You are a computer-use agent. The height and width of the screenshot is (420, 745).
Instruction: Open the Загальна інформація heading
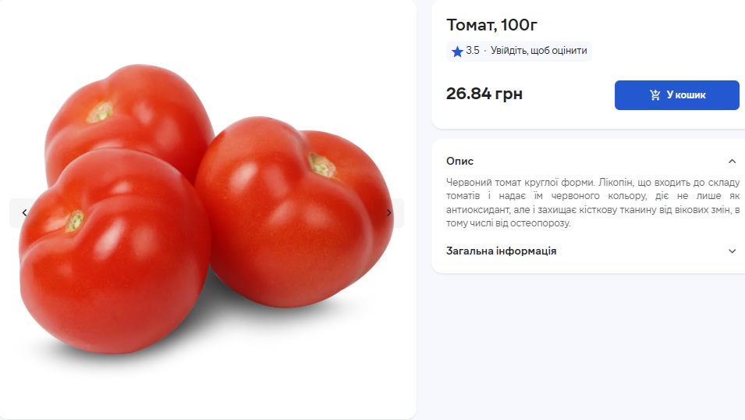click(501, 251)
